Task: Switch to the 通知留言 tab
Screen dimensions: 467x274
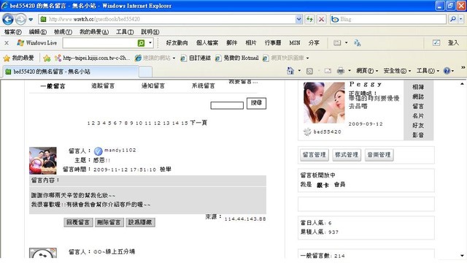Action: pyautogui.click(x=153, y=86)
